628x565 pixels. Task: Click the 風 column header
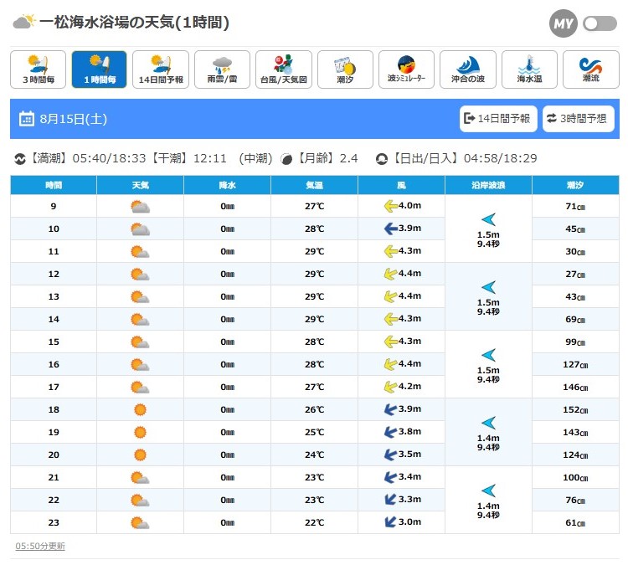(x=401, y=185)
